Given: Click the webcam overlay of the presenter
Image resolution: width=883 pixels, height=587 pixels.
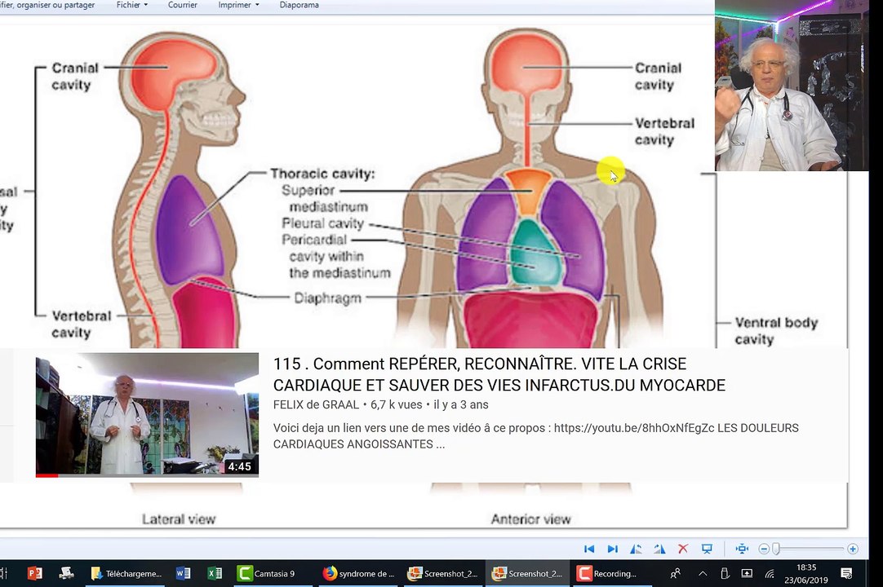Looking at the screenshot, I should pyautogui.click(x=792, y=86).
